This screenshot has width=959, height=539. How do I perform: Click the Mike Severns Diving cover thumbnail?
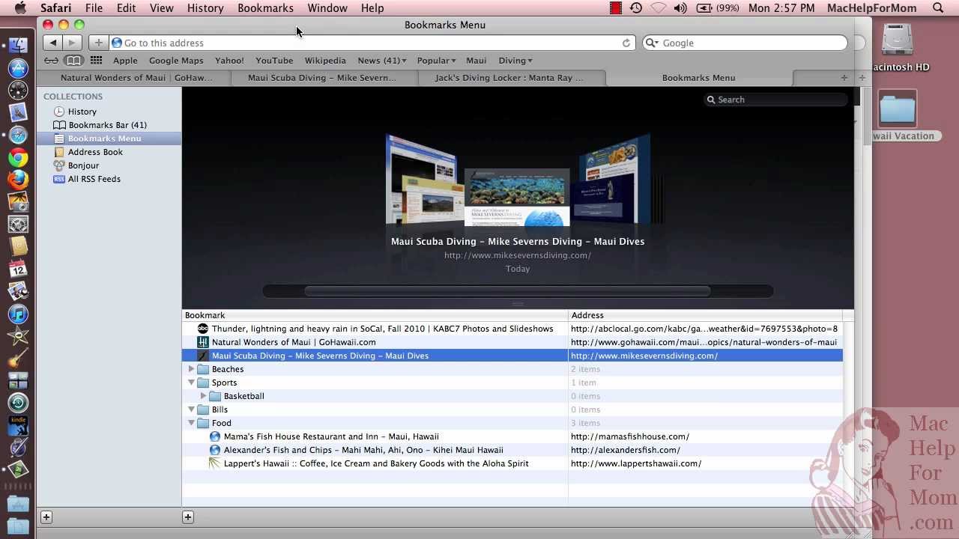click(517, 198)
